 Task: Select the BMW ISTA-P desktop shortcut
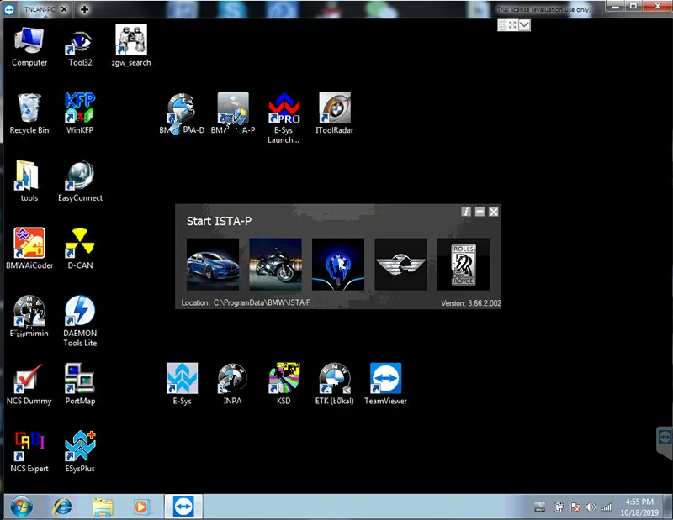(233, 114)
